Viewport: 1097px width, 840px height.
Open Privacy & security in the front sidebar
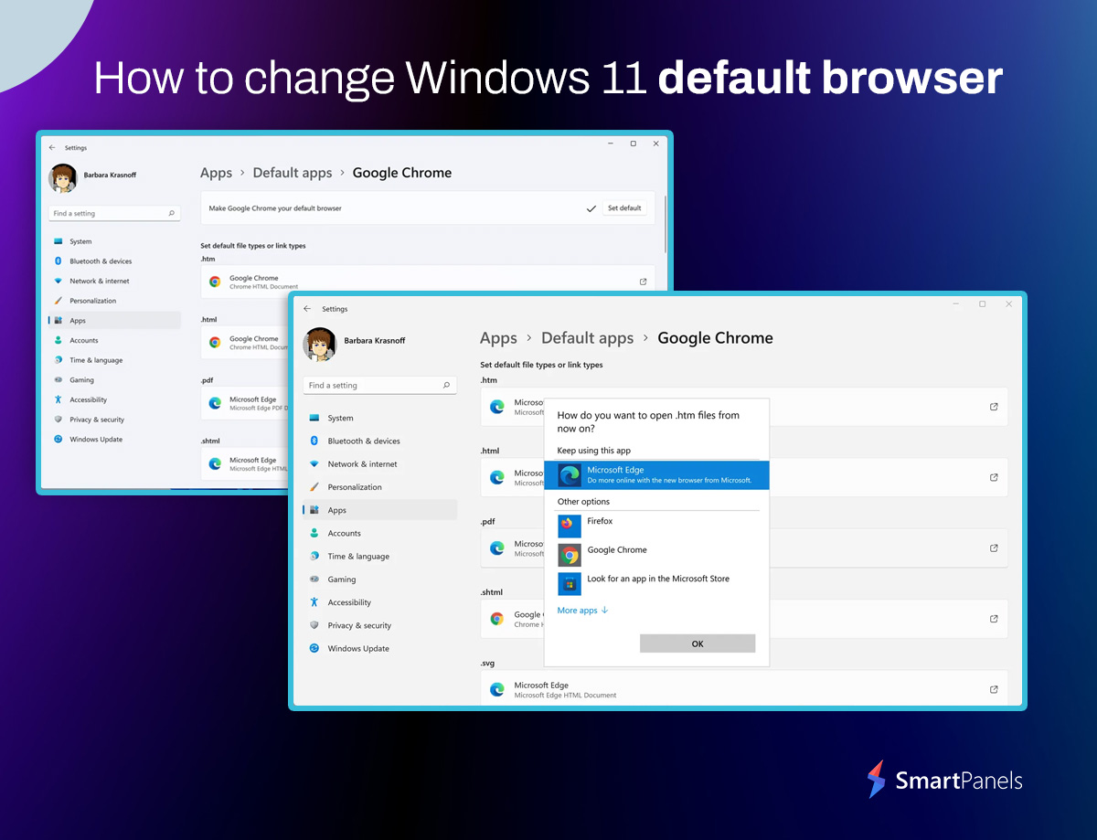pos(358,626)
